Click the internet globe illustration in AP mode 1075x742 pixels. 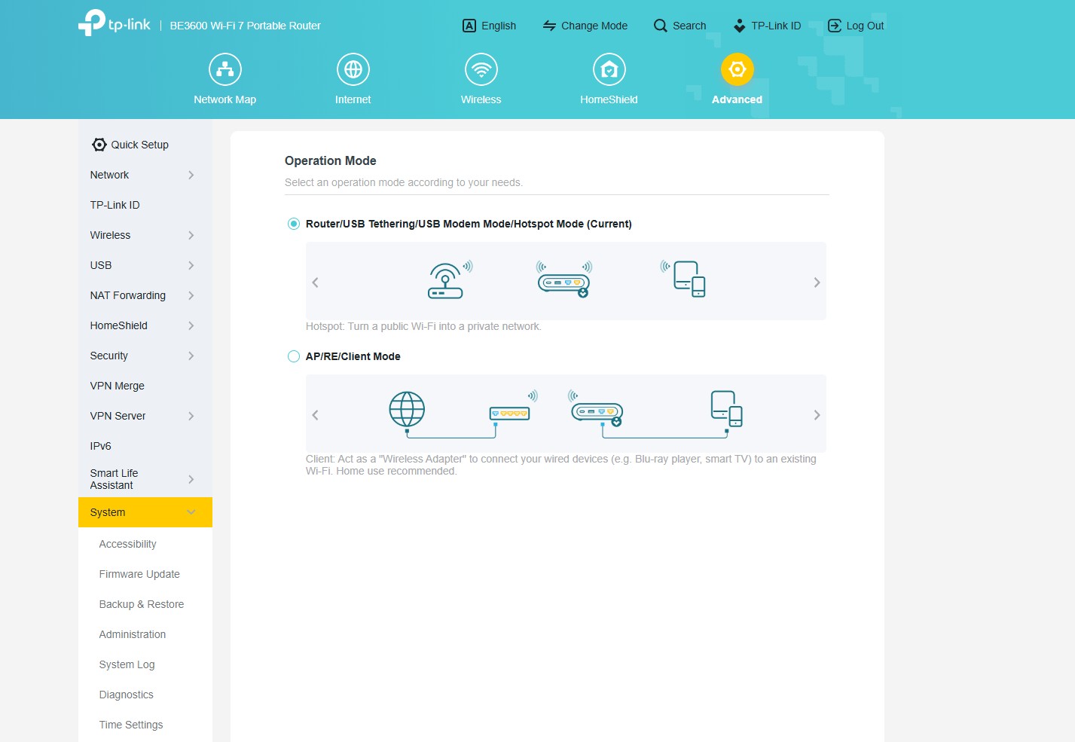407,410
